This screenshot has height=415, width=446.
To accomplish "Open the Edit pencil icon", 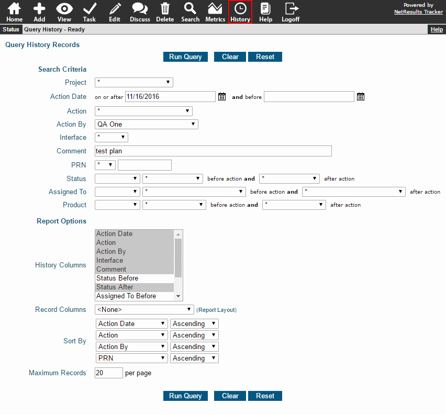I will (x=115, y=12).
